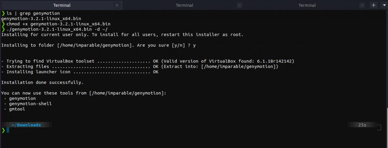Close the third Terminal tab
This screenshot has height=148, width=388.
coord(362,5)
